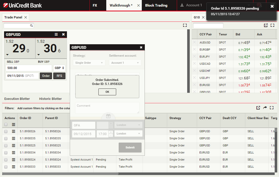
Task: Click the search magnifier in Trade Panel
Action: coord(31,26)
